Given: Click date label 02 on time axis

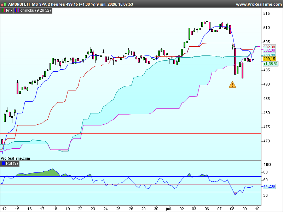Looking at the screenshot, I should 181,209.
